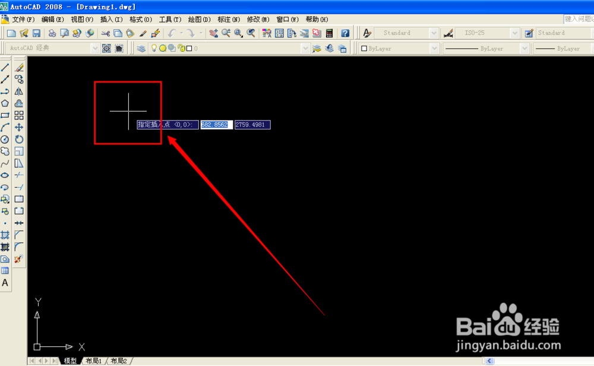The width and height of the screenshot is (594, 366).
Task: Select the Rotate modify tool
Action: click(x=19, y=140)
